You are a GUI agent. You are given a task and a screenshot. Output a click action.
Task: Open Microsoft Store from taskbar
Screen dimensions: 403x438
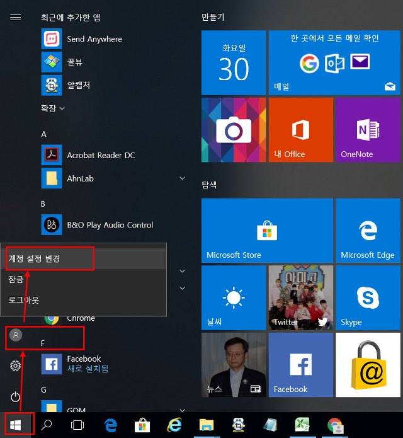[x=142, y=425]
